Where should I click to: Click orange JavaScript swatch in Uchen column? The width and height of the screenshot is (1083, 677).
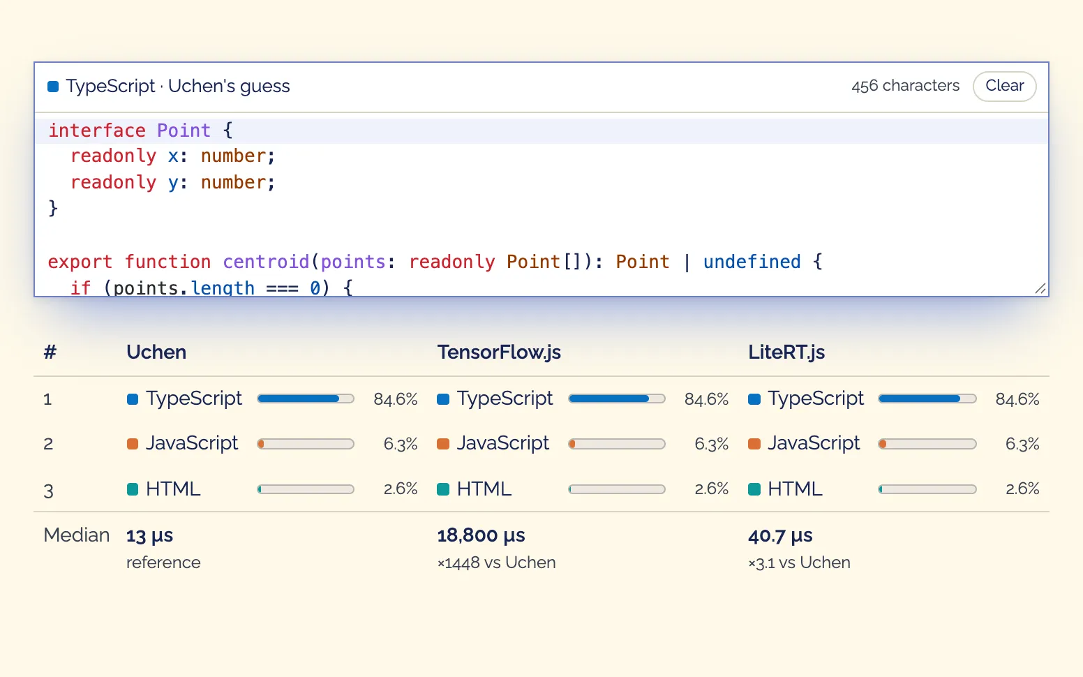[x=133, y=444]
